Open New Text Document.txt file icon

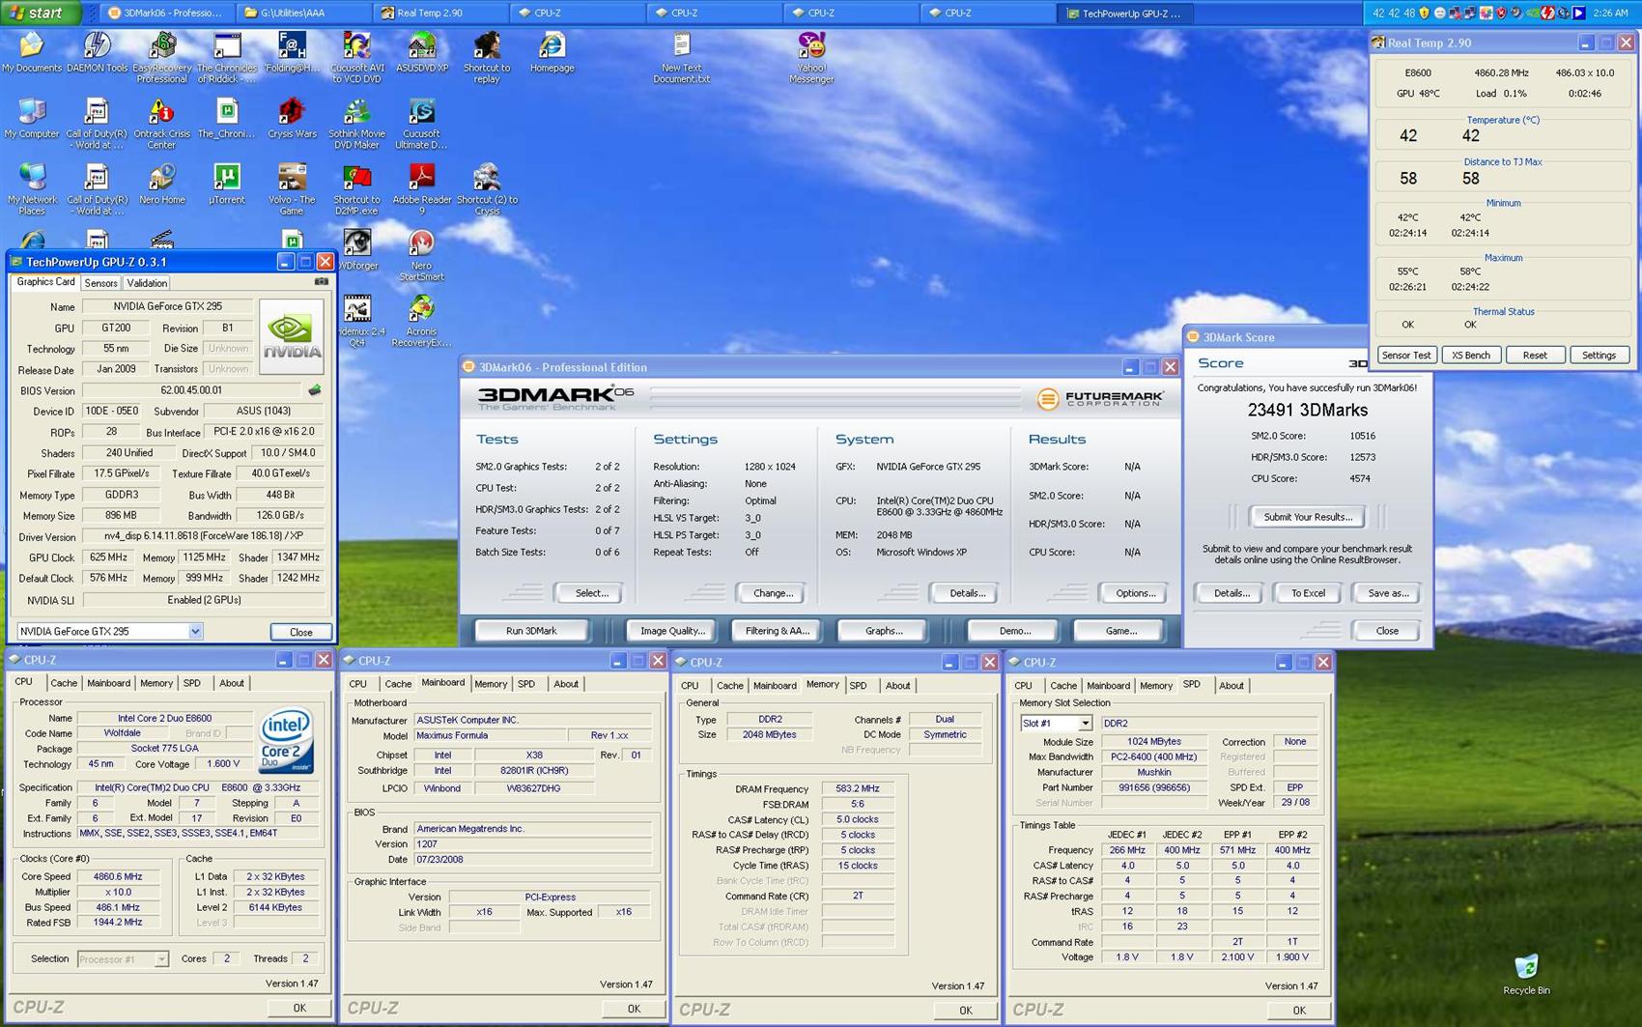tap(681, 58)
